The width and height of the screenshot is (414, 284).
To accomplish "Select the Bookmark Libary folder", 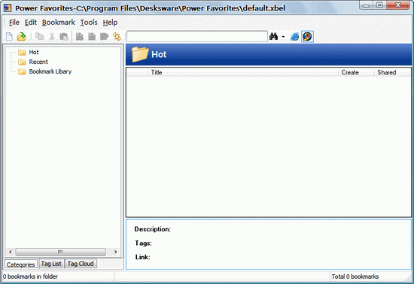I will (x=50, y=71).
